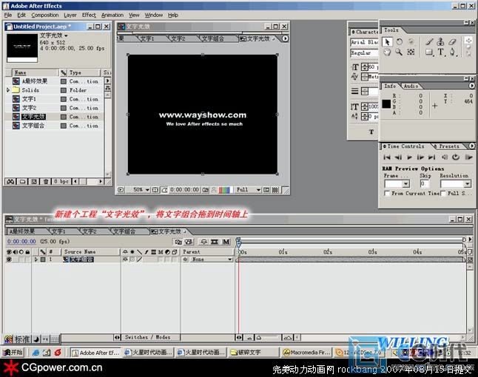Toggle transparency grid in viewer
Image resolution: width=478 pixels, height=377 pixels.
tap(275, 190)
